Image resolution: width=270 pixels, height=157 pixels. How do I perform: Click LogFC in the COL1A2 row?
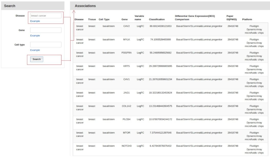140,106
